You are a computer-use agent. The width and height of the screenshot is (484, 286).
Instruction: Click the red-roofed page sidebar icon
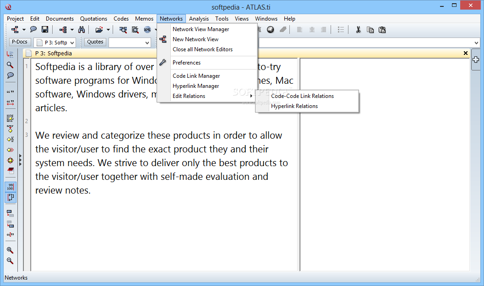(x=11, y=171)
